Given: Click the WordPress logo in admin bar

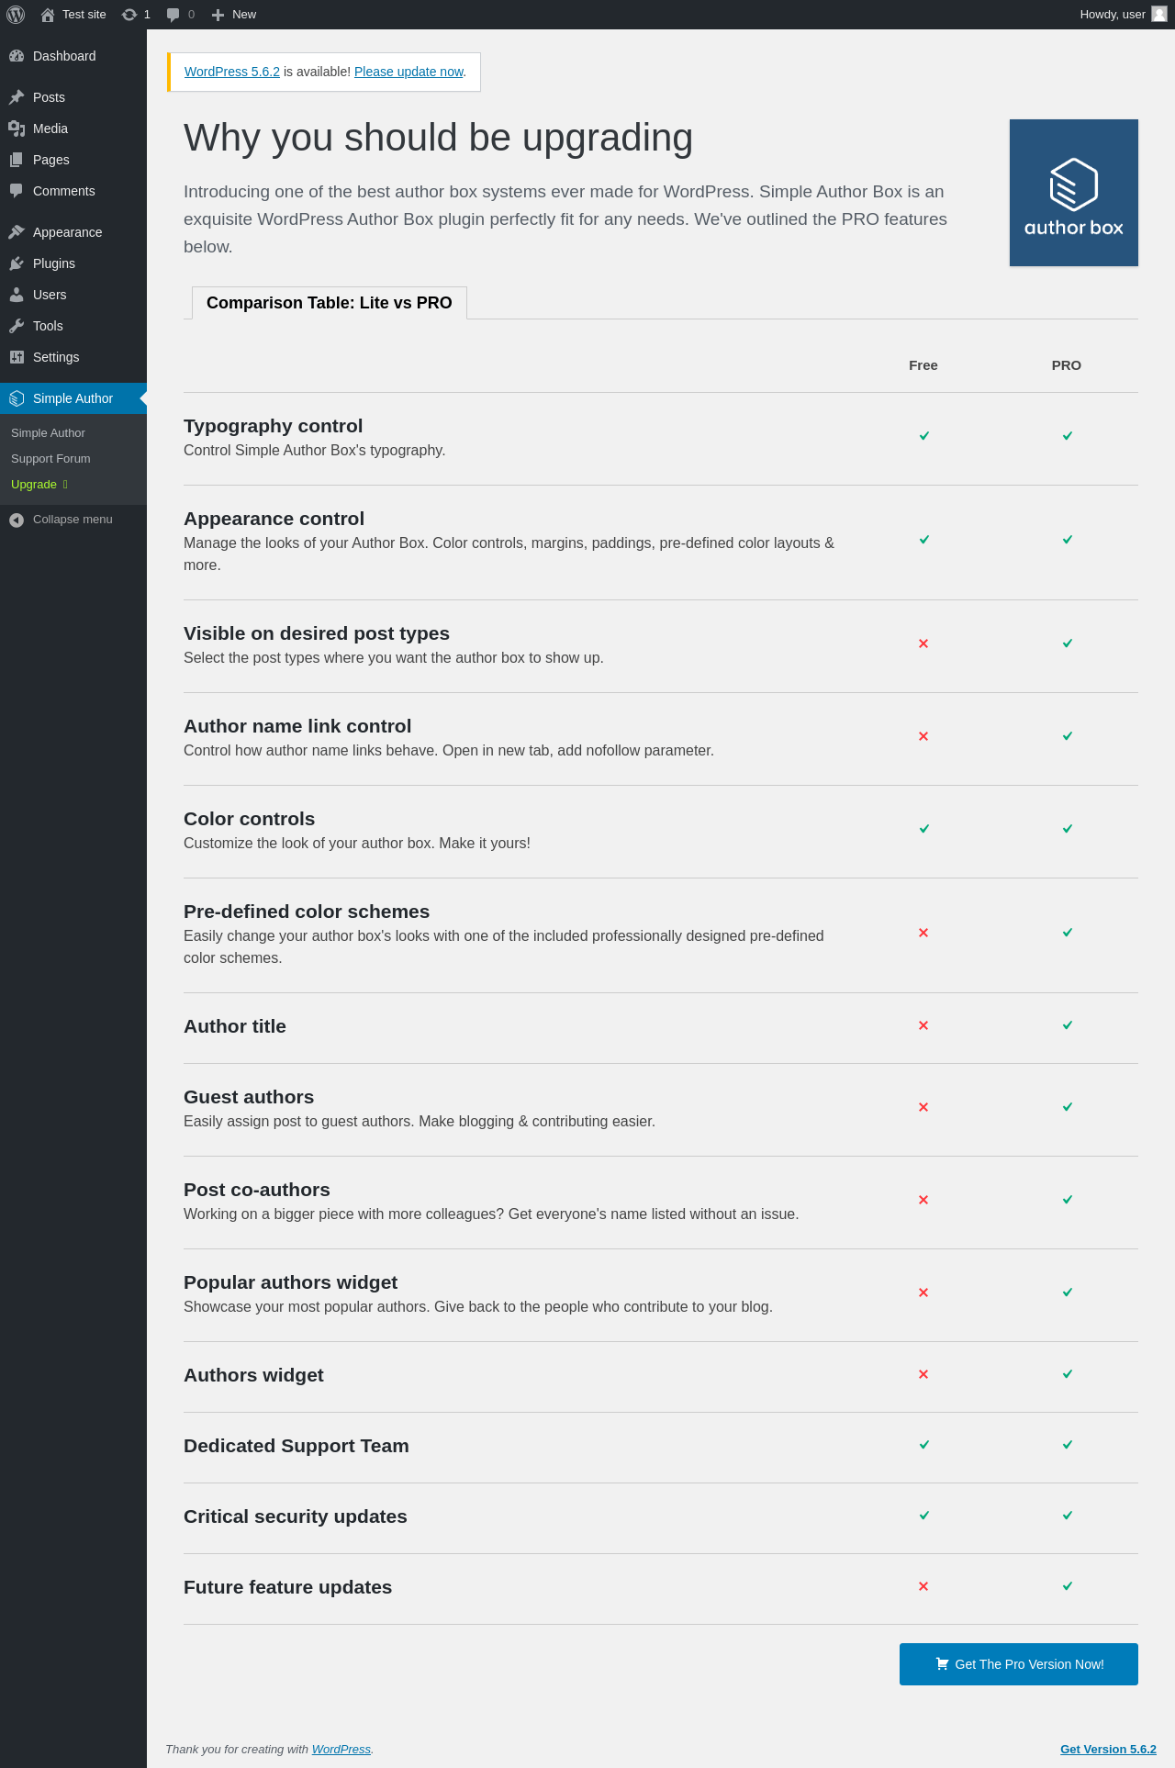Looking at the screenshot, I should 16,15.
